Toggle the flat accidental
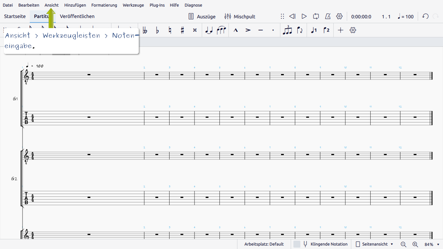This screenshot has height=249, width=443. click(157, 30)
